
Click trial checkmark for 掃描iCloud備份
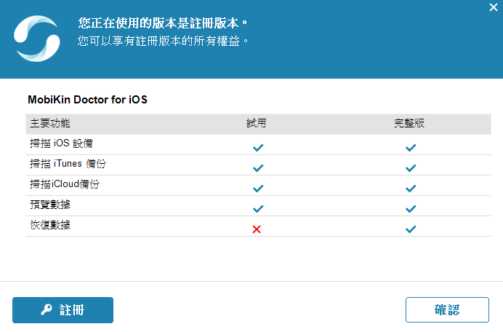coord(257,188)
